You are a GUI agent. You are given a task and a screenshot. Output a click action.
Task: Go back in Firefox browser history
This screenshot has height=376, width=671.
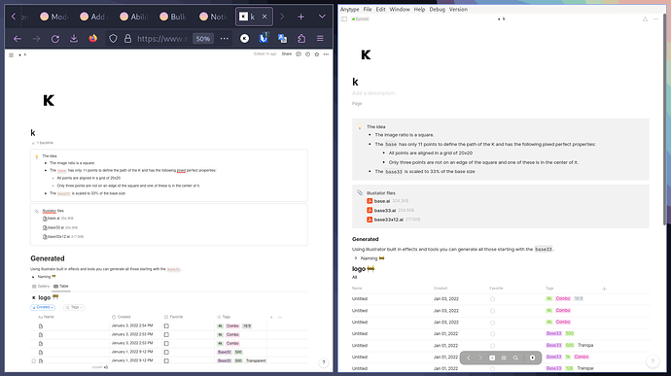[18, 39]
